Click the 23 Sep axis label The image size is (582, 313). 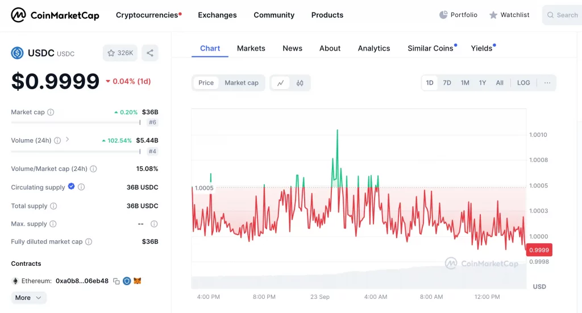coord(320,297)
